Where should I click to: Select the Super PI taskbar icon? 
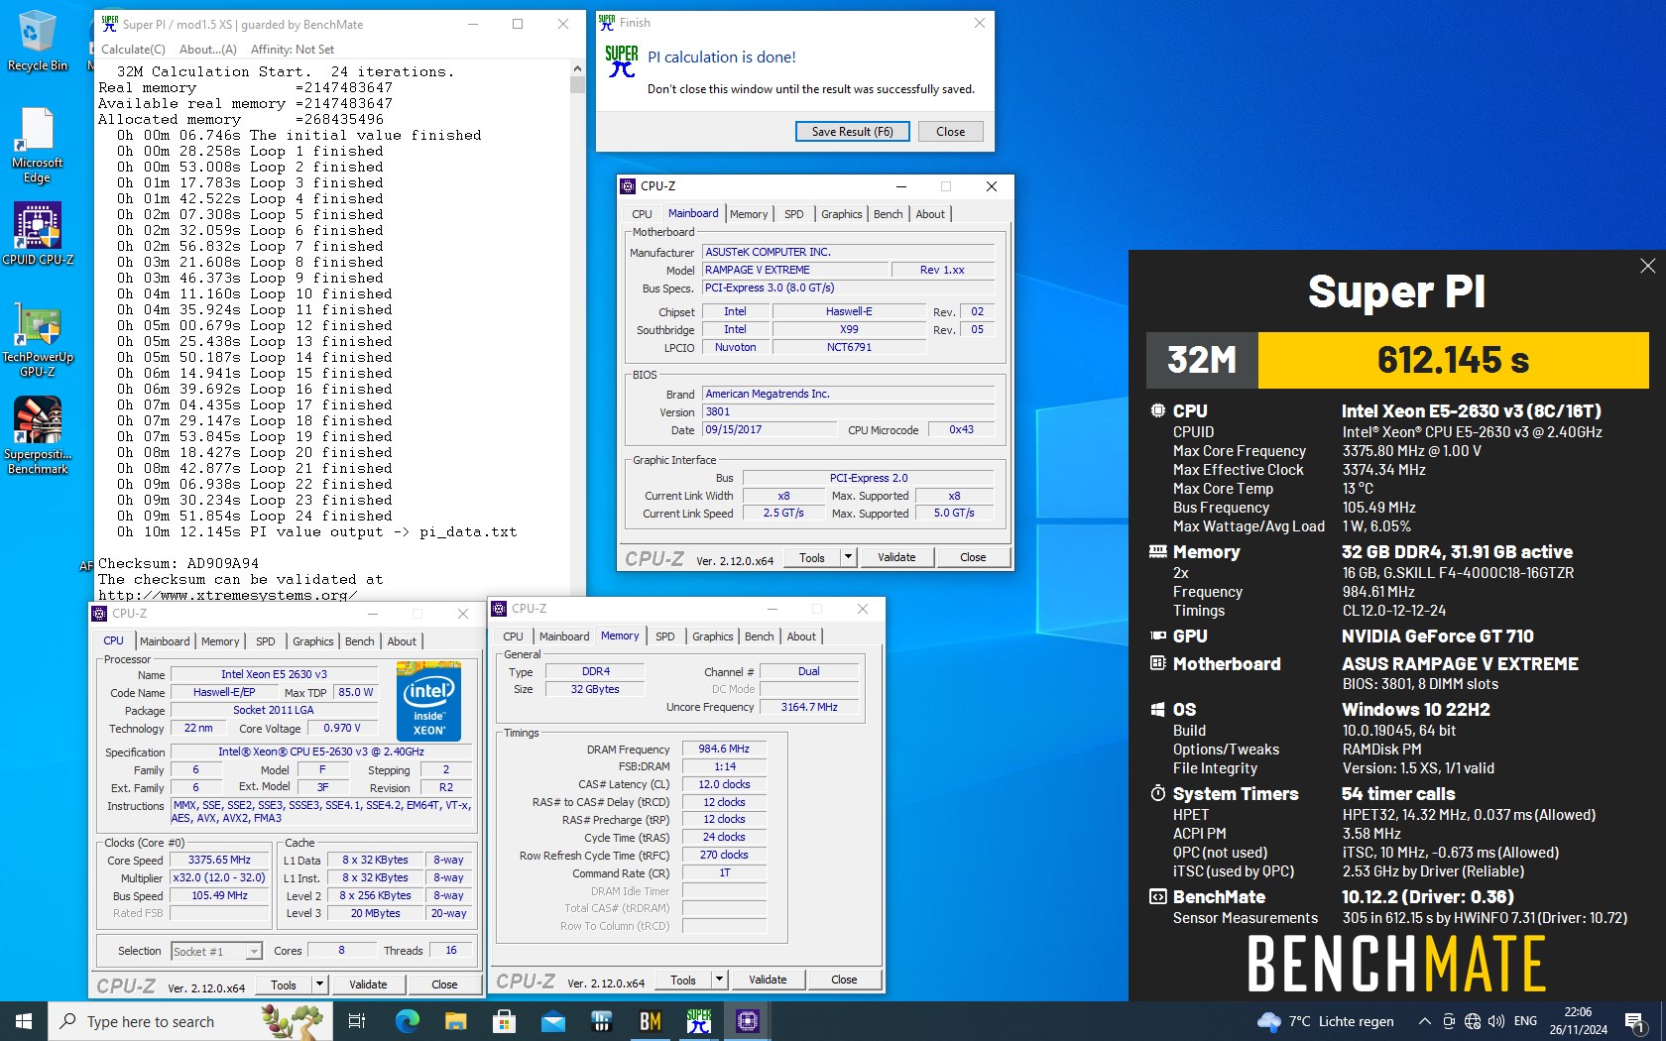pyautogui.click(x=698, y=1021)
